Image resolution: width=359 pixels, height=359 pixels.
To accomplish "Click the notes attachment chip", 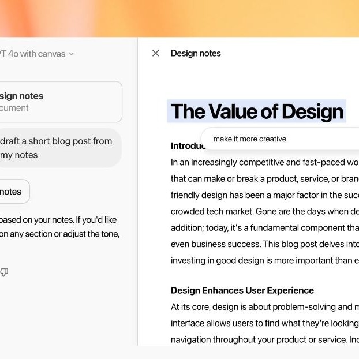I will coord(15,192).
